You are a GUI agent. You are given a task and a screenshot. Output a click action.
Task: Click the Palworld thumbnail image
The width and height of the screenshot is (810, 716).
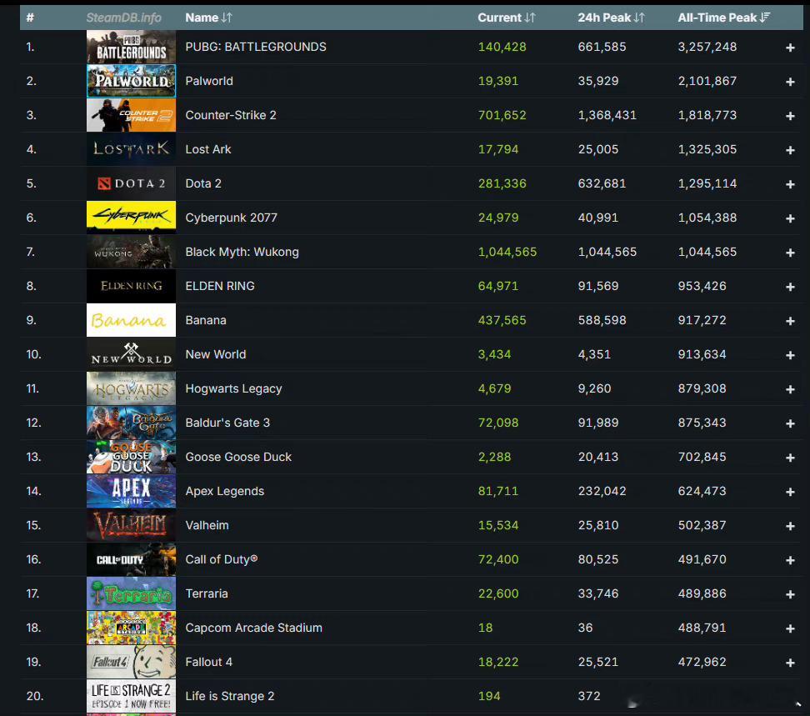coord(131,81)
